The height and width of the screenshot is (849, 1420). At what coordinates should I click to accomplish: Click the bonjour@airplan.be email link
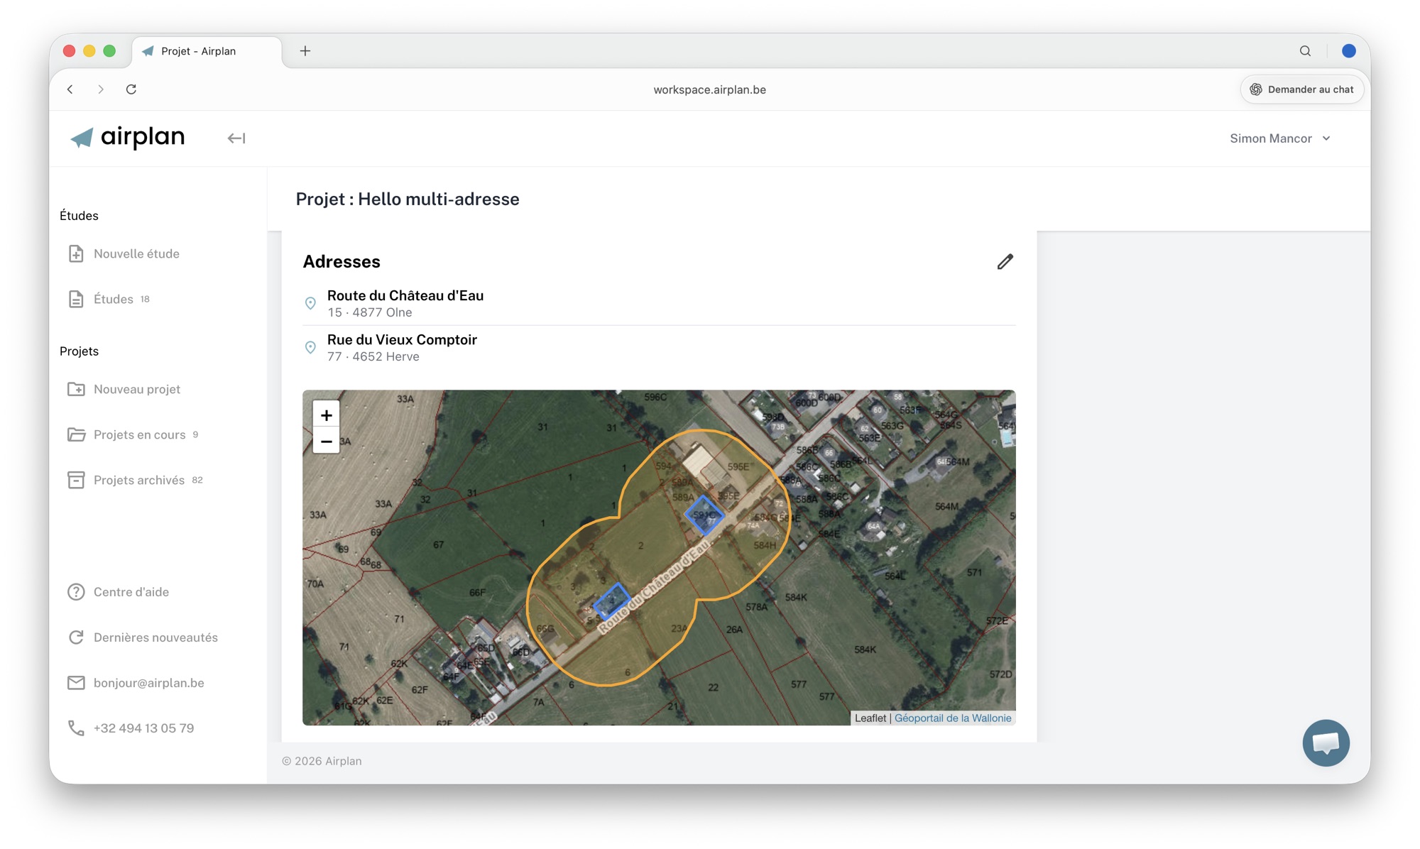pos(149,683)
